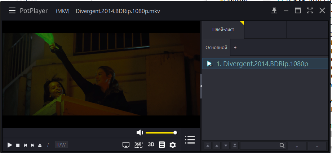Mute audio using the speaker icon

click(140, 133)
